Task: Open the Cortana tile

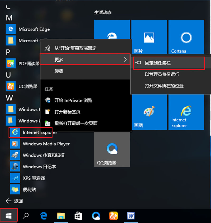Action: (x=186, y=38)
